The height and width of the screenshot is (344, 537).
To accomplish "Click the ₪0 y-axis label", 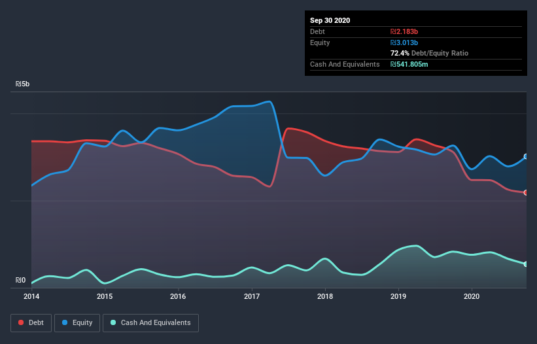I will coord(20,280).
